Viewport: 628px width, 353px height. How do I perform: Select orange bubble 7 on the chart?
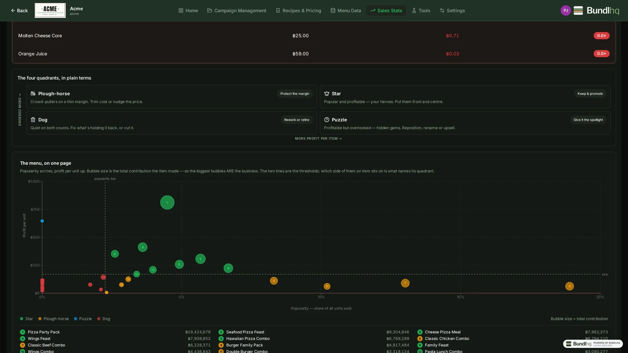tap(405, 283)
